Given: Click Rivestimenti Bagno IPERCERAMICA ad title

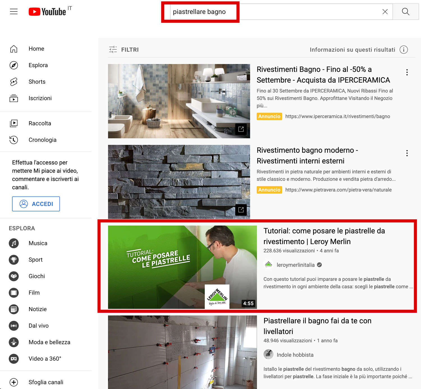Looking at the screenshot, I should click(x=323, y=75).
